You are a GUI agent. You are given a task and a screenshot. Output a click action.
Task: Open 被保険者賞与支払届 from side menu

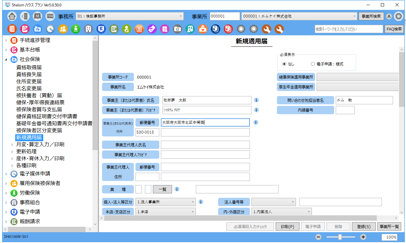(x=39, y=109)
